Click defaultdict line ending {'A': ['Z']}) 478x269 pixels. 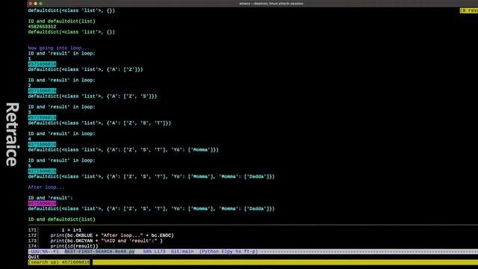point(85,69)
